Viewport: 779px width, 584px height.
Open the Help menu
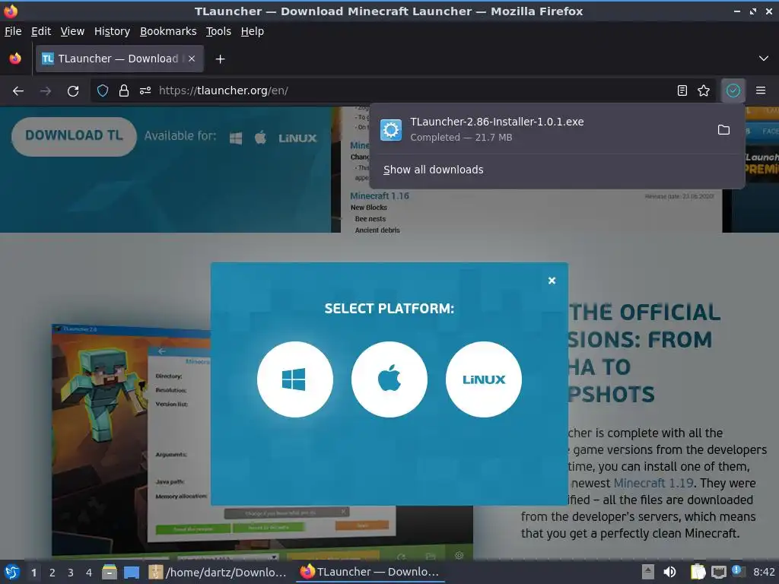pyautogui.click(x=253, y=31)
